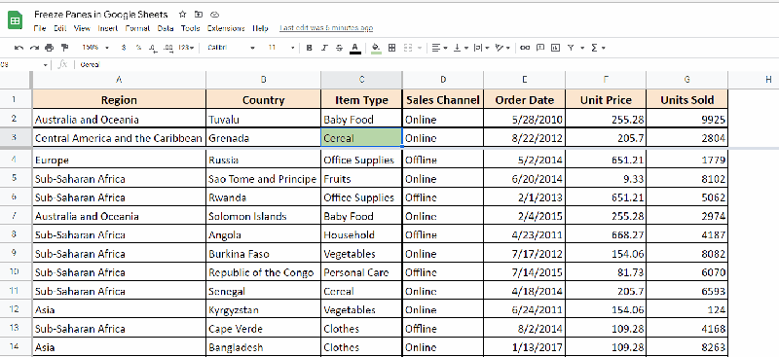Open the borders menu
This screenshot has height=357, width=779.
click(392, 48)
